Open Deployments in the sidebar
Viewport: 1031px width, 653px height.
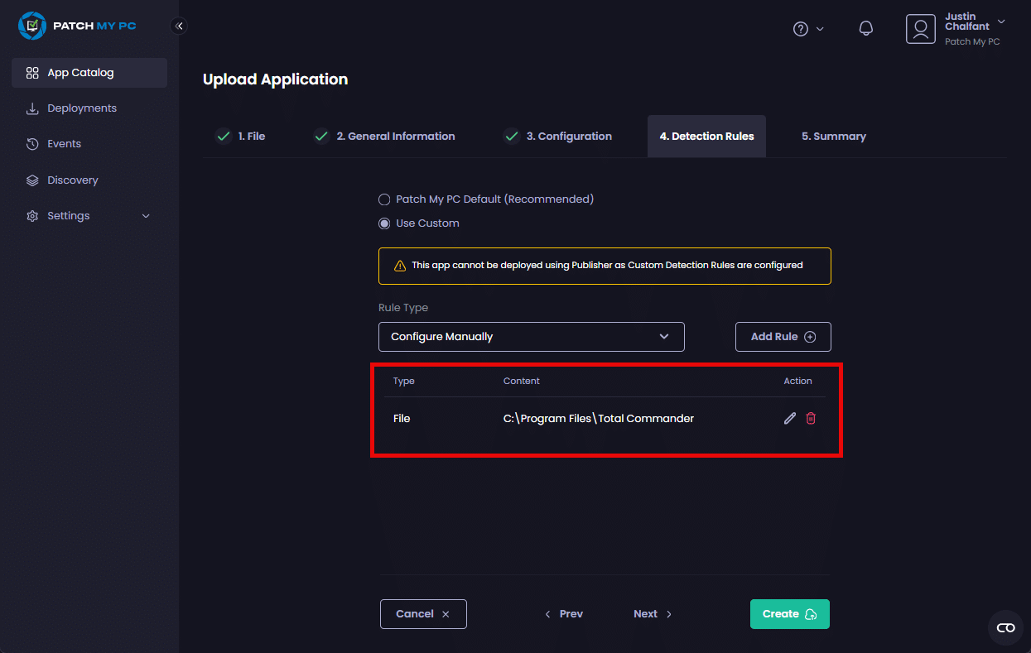(82, 108)
